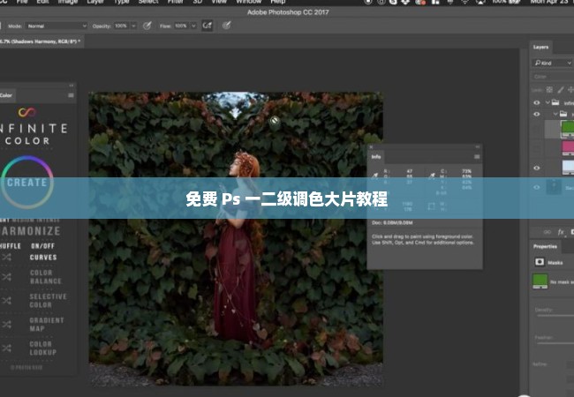Click the pressure-for-size brush icon

(227, 26)
